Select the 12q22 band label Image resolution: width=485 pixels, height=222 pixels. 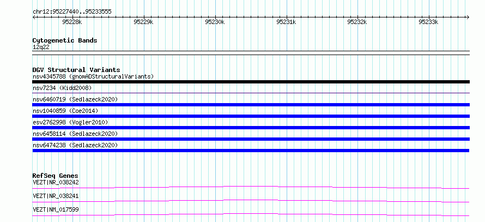(41, 47)
